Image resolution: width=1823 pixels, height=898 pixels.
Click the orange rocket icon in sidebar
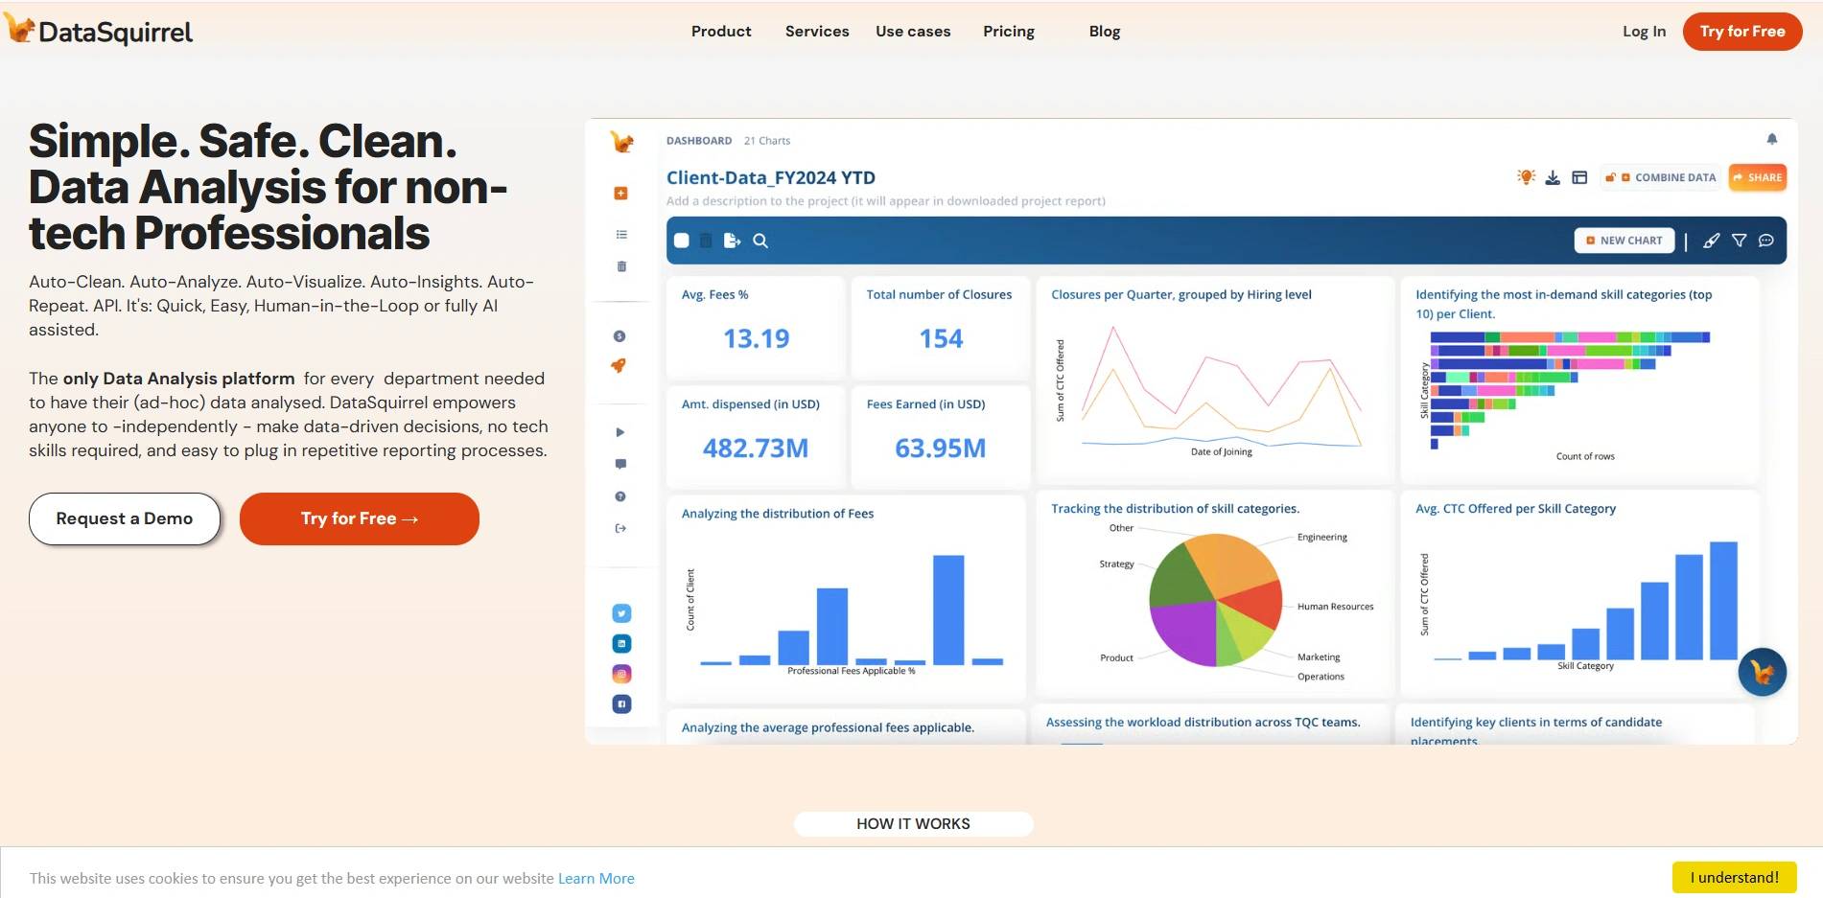[x=619, y=365]
